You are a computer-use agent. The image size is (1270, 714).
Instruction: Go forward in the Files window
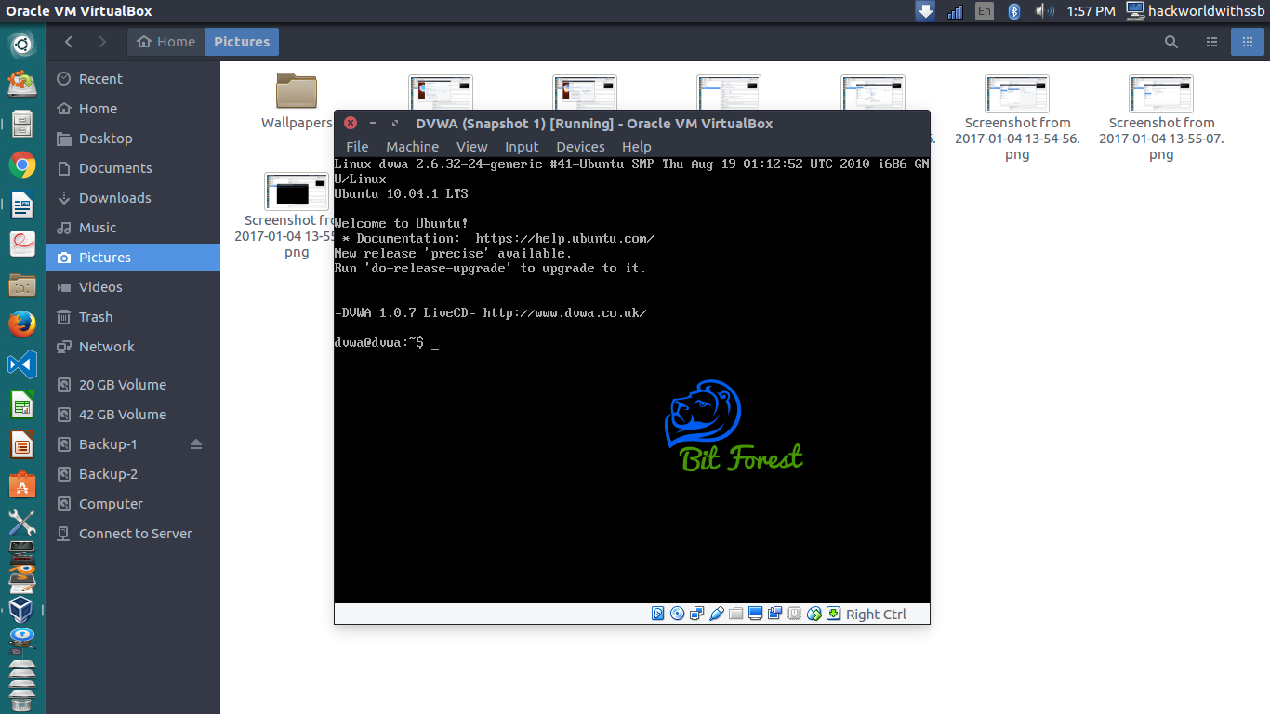coord(102,42)
